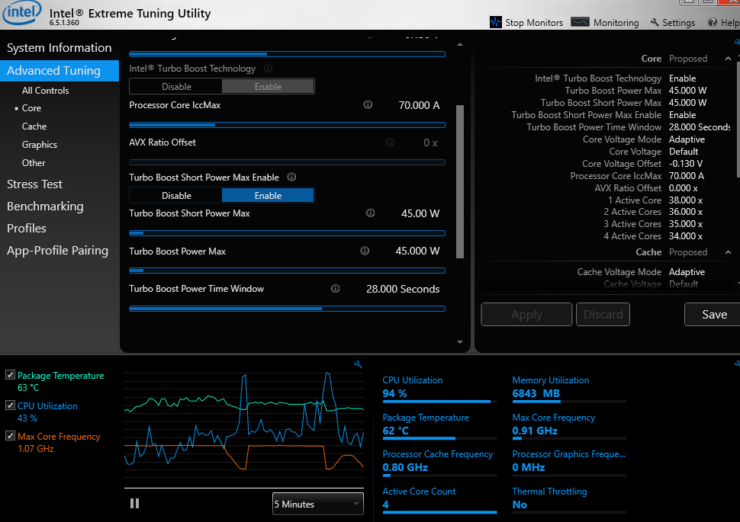
Task: Toggle Max Core Frequency checkbox
Action: (x=10, y=436)
